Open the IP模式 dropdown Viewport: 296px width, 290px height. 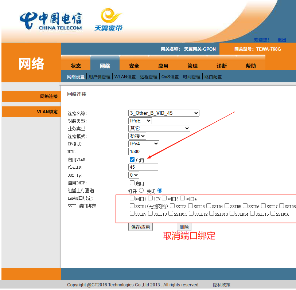point(144,144)
